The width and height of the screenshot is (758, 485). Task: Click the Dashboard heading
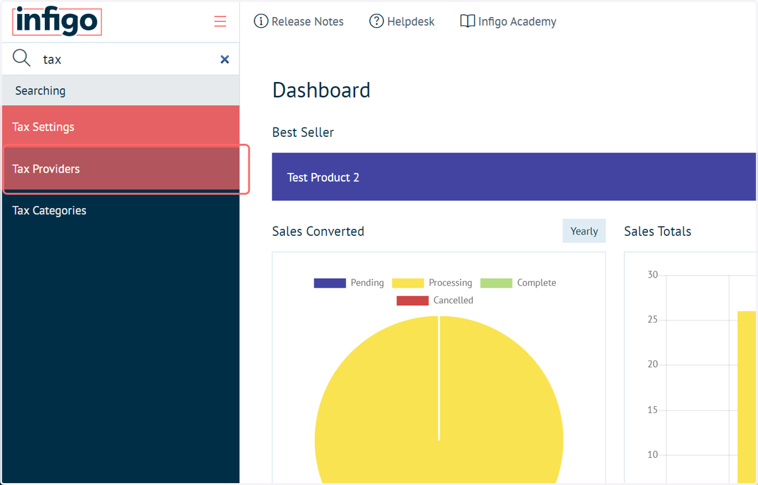coord(321,90)
